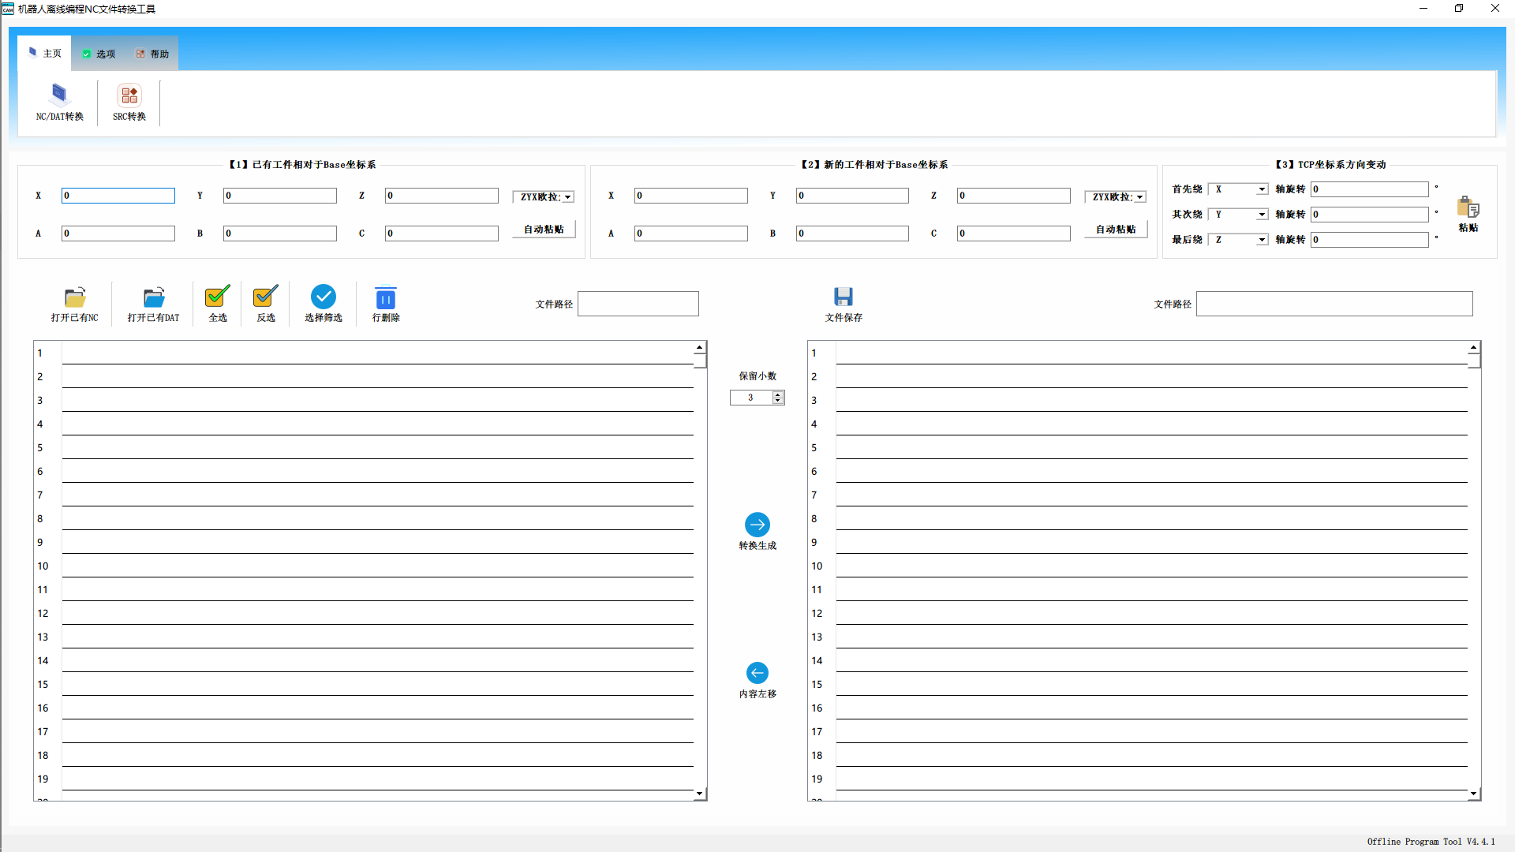Screen dimensions: 1515x852
Task: Switch to the 帮助 tab
Action: tap(152, 54)
